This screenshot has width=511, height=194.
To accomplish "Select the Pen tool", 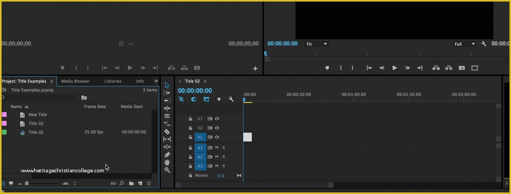I will (x=167, y=155).
